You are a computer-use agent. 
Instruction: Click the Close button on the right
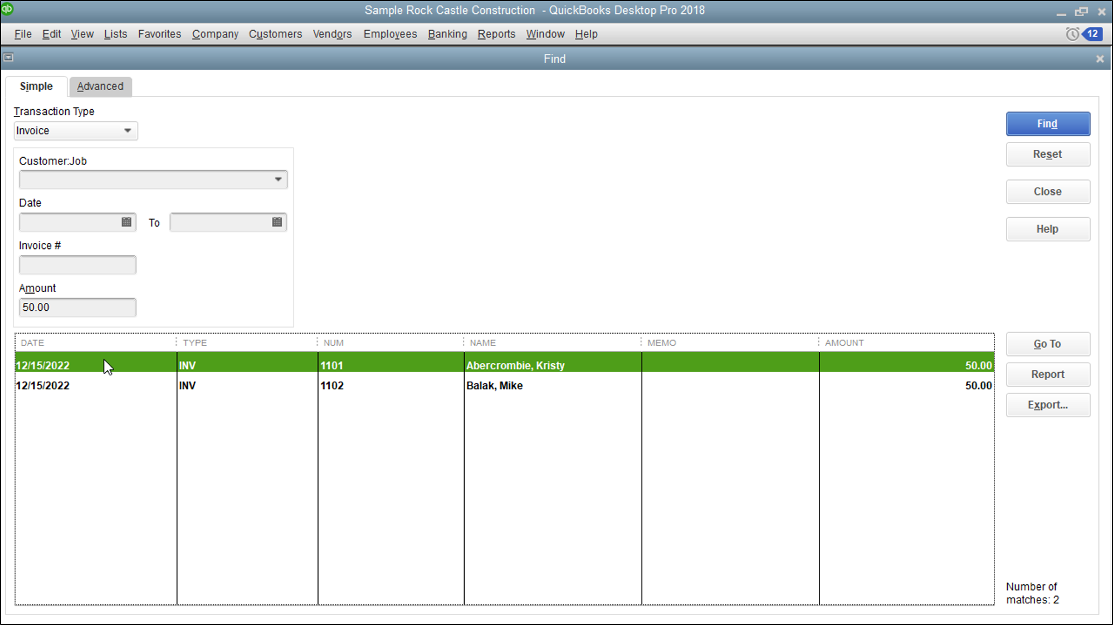point(1048,192)
